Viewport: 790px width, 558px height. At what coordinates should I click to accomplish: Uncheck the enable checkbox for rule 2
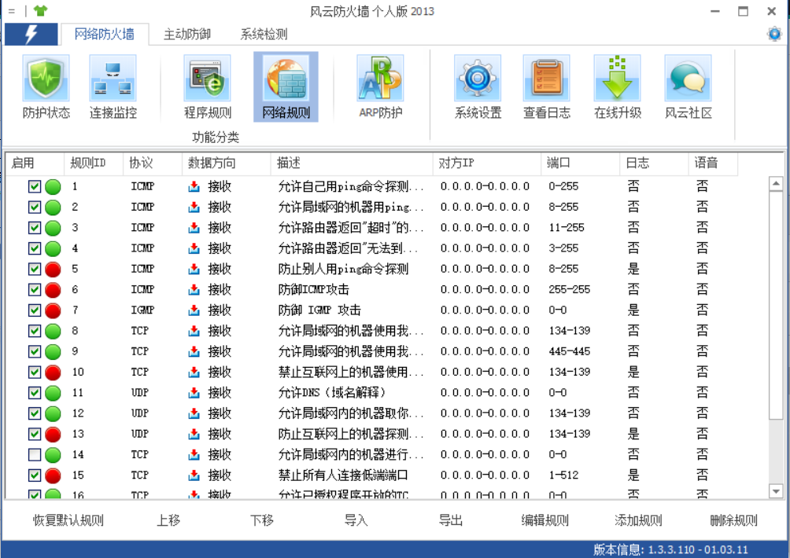[x=35, y=207]
